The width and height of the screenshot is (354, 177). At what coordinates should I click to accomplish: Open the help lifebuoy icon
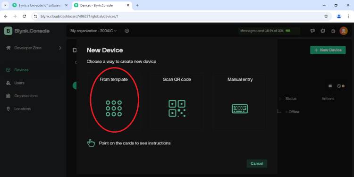click(x=323, y=31)
